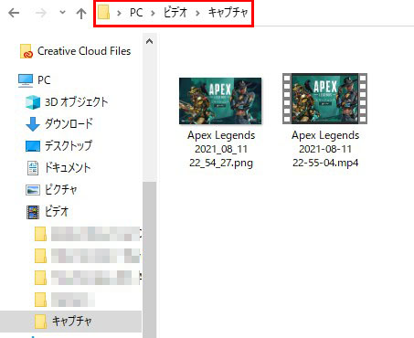Expand the chevron after ビデオ in path

[197, 13]
